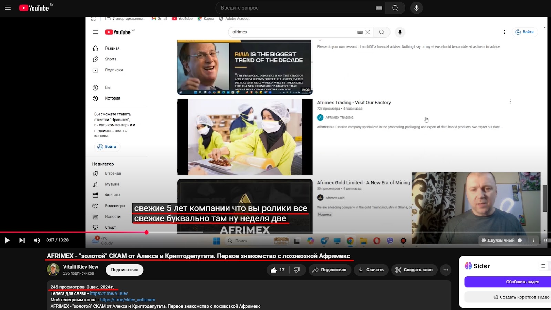This screenshot has height=310, width=551.
Task: Open more actions ellipsis under video
Action: point(446,270)
